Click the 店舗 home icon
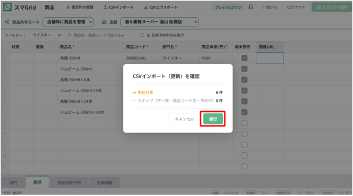Screen dimensions: 353x196 click(104, 22)
